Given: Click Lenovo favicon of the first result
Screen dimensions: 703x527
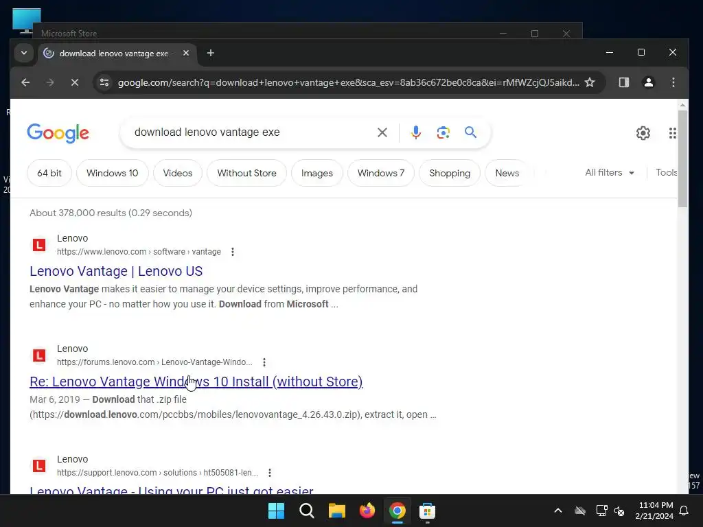Looking at the screenshot, I should click(x=39, y=245).
